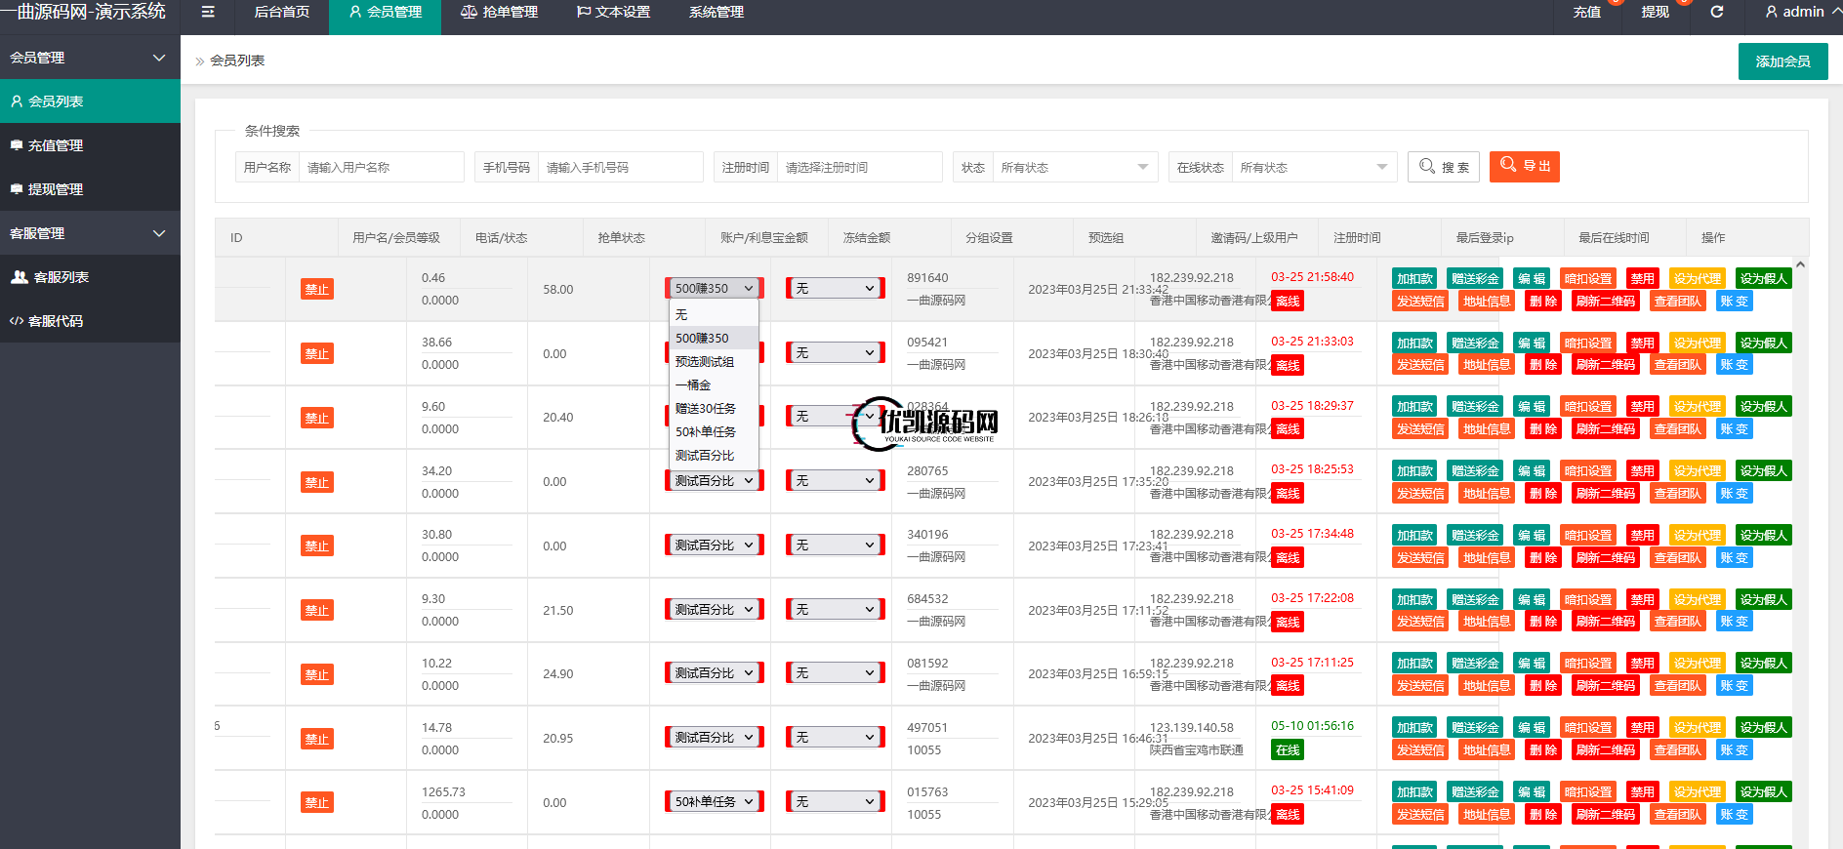Open 客服列表 in the left sidebar
This screenshot has width=1843, height=849.
tap(61, 277)
